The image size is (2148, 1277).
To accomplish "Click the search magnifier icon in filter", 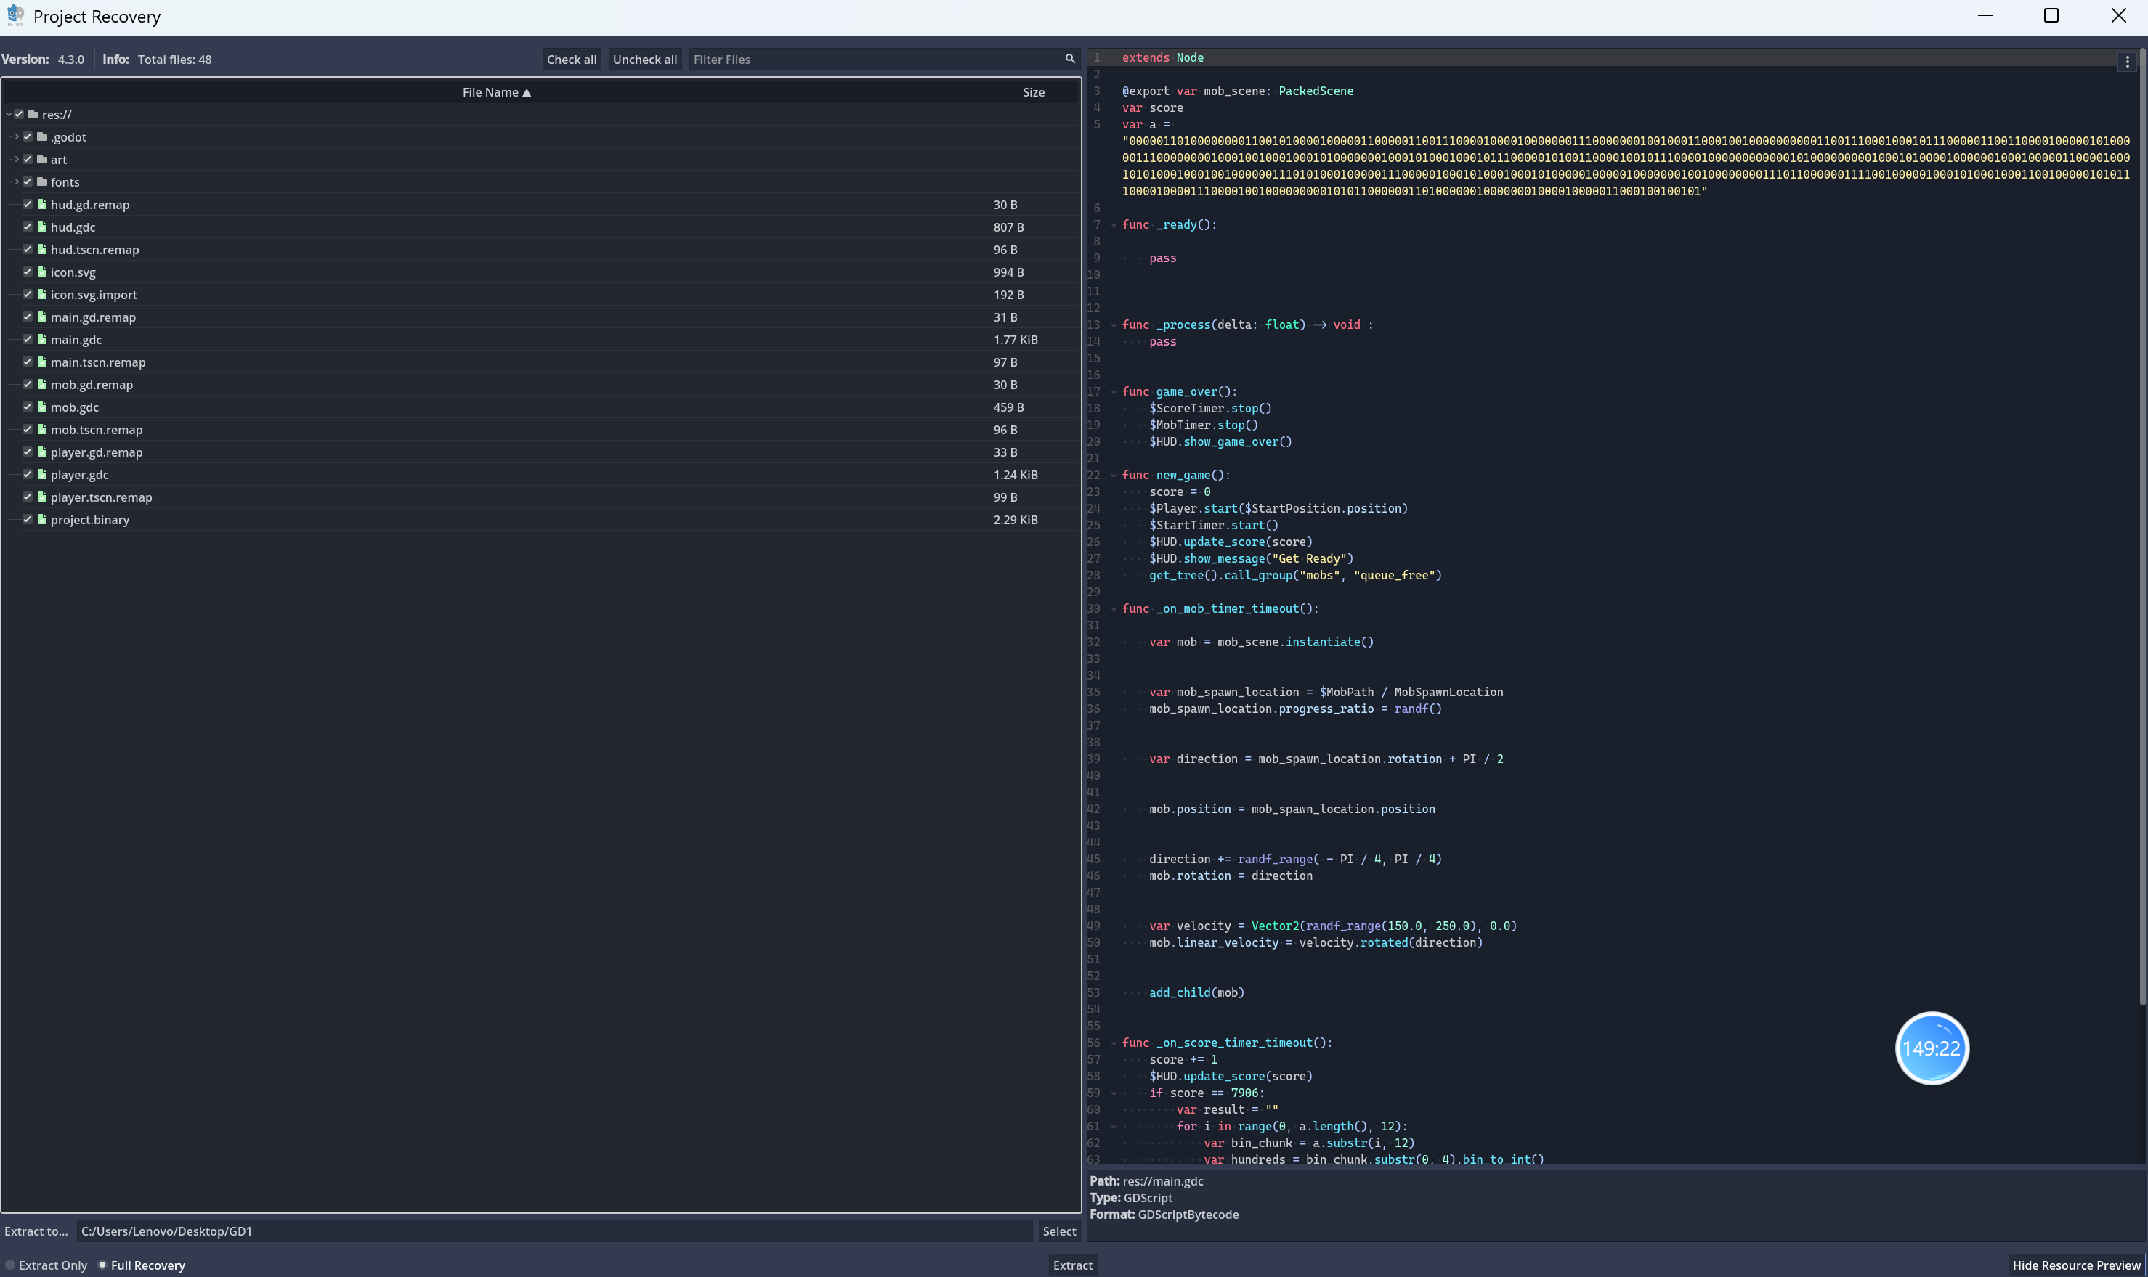I will (1070, 59).
